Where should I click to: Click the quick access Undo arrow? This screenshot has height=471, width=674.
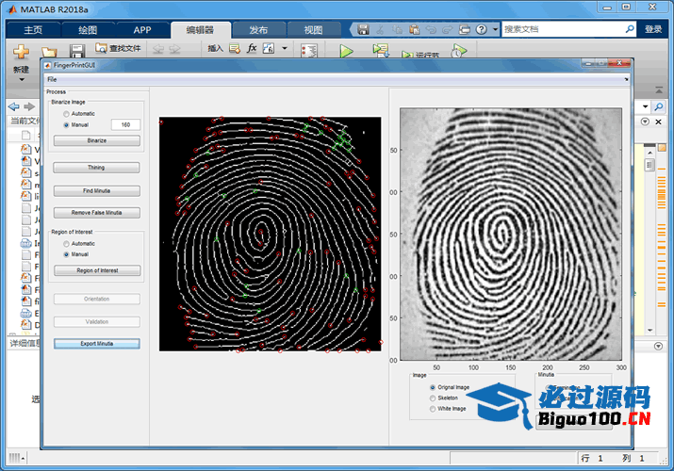pos(431,29)
